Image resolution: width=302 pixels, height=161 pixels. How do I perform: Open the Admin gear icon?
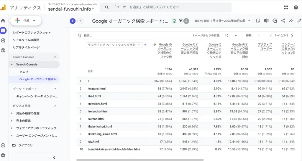(x=3, y=155)
